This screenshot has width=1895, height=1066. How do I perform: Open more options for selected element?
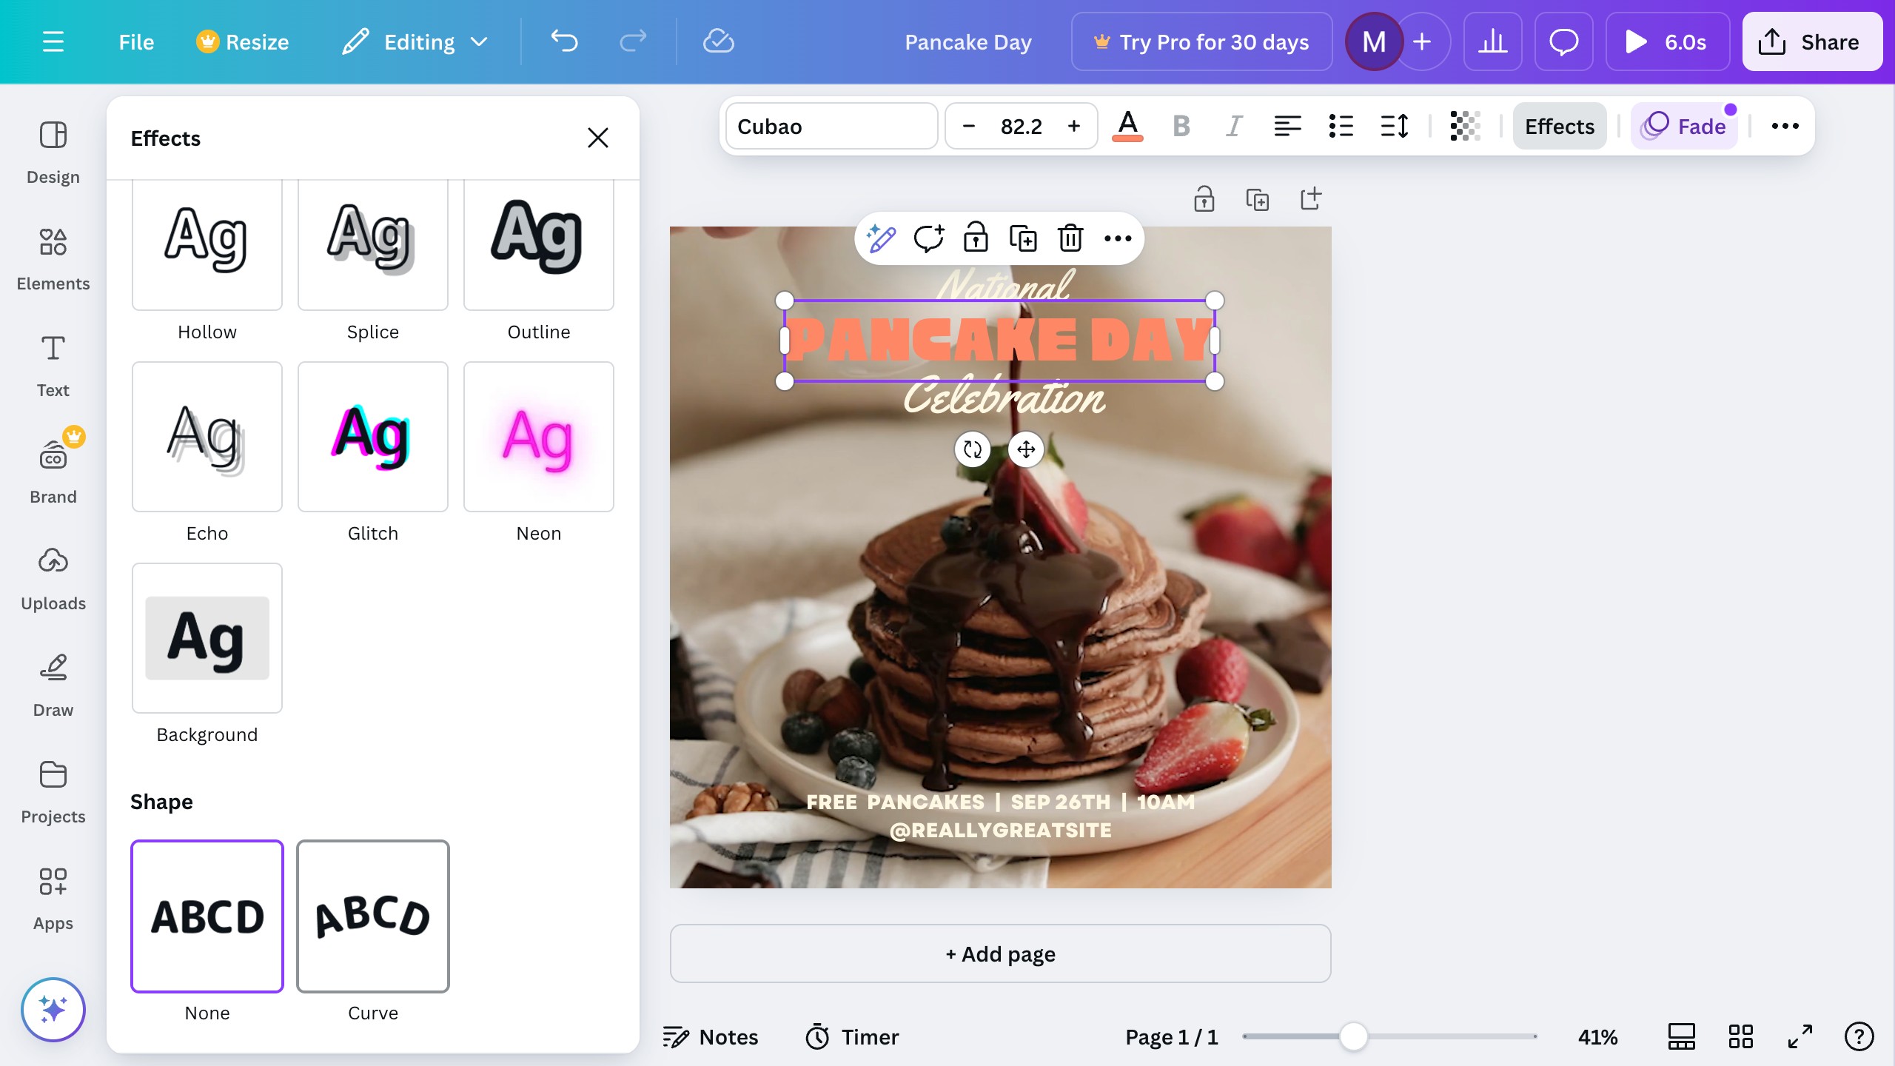[1118, 238]
